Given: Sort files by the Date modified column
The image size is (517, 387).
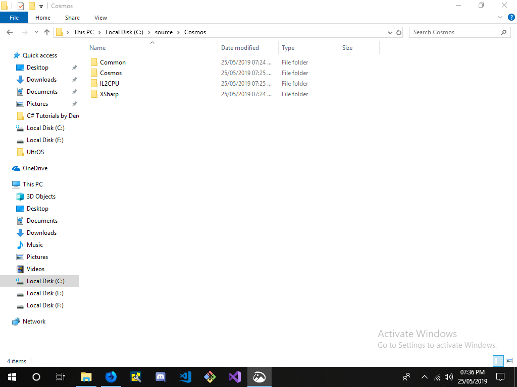Looking at the screenshot, I should point(241,47).
